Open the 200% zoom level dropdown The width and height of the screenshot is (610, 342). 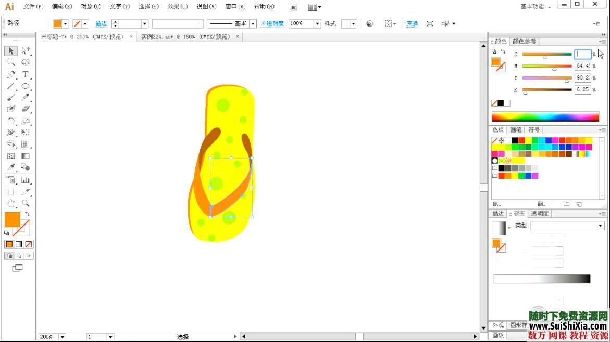(x=63, y=337)
